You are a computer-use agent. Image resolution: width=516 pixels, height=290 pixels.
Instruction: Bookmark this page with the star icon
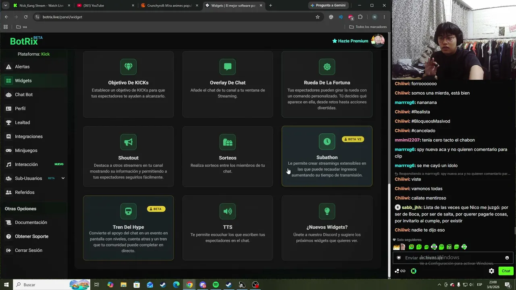[x=318, y=17]
